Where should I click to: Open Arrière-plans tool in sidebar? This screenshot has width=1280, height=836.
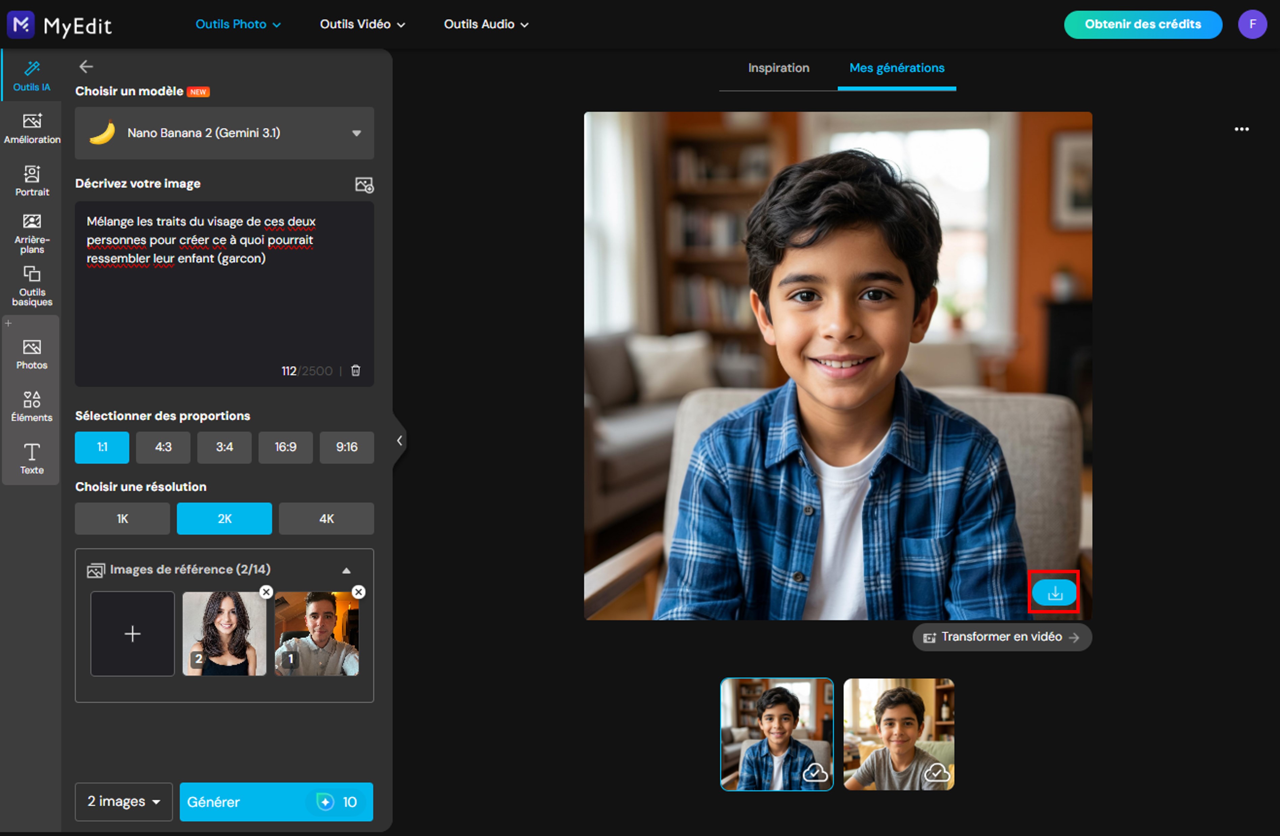point(32,233)
